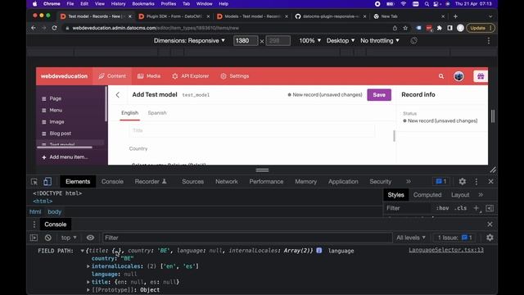Click the address bar URL

pos(156,28)
